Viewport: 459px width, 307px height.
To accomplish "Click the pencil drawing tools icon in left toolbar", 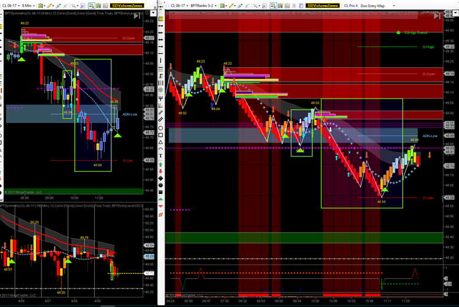I will [x=50, y=6].
